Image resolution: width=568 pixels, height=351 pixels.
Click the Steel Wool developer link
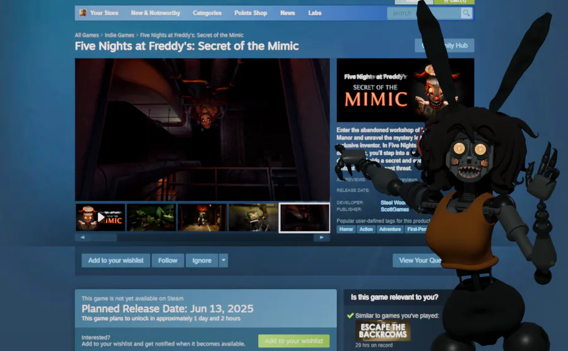pos(393,203)
